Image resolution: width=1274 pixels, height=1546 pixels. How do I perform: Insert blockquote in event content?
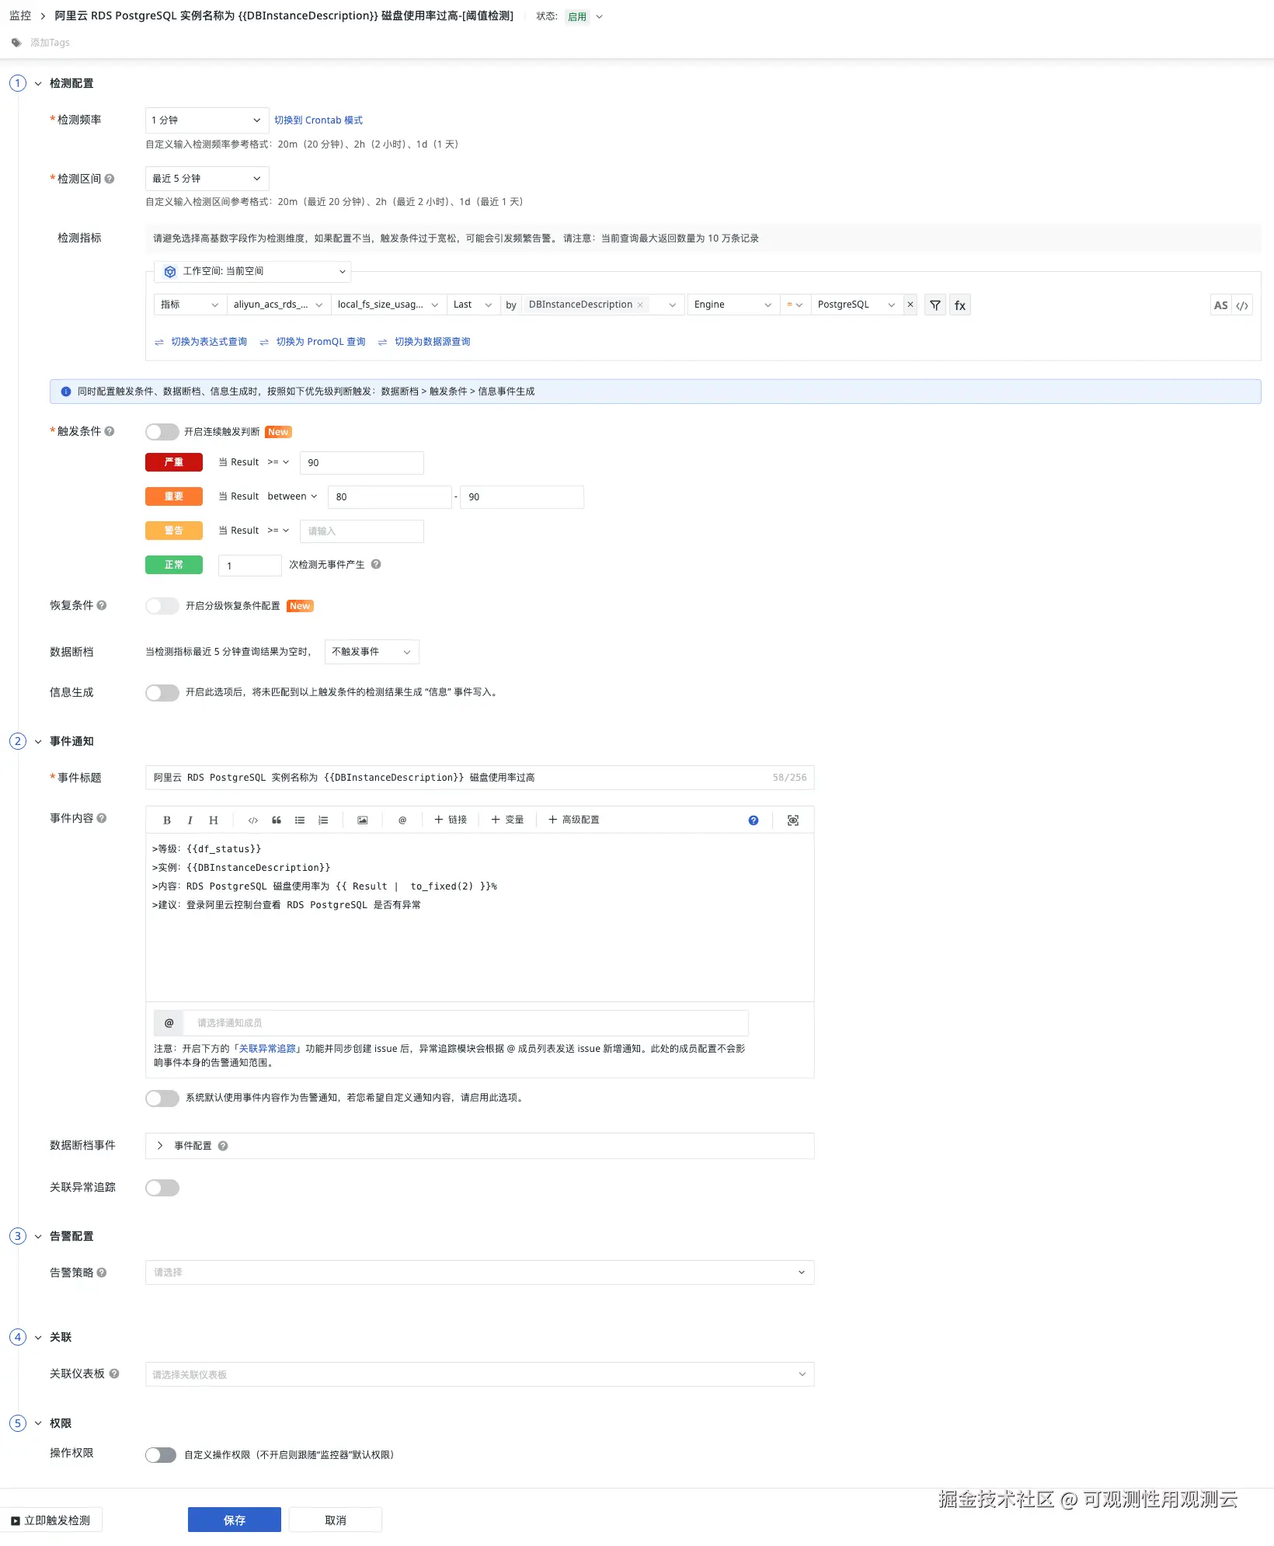click(277, 820)
